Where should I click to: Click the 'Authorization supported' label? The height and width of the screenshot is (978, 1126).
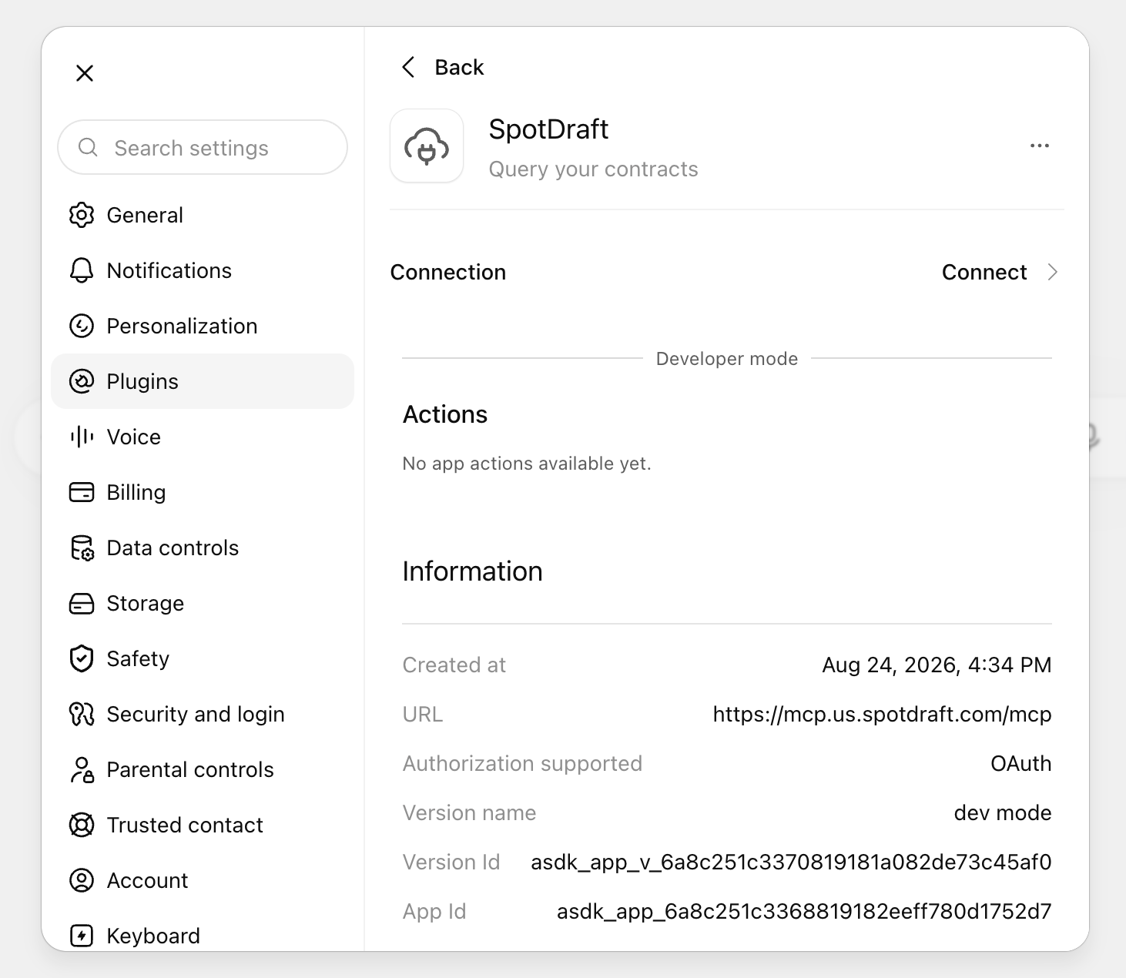point(522,763)
